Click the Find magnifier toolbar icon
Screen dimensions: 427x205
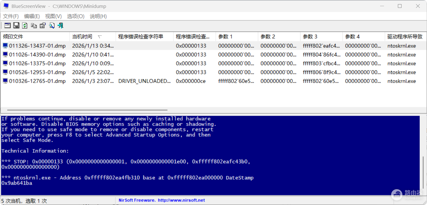click(52, 26)
